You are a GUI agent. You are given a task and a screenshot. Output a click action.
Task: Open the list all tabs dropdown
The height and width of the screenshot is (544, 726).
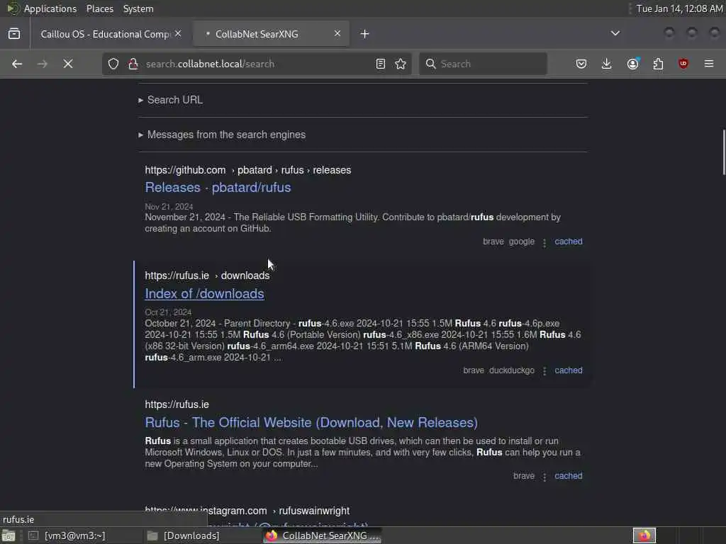pos(615,34)
